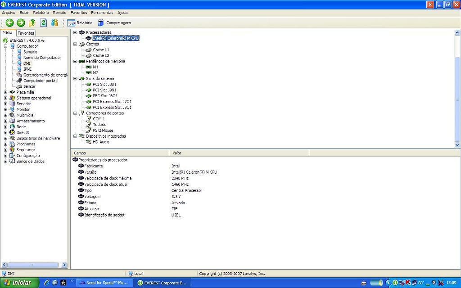Open the Remoto menu
Screen dimensions: 461x288
pyautogui.click(x=60, y=13)
